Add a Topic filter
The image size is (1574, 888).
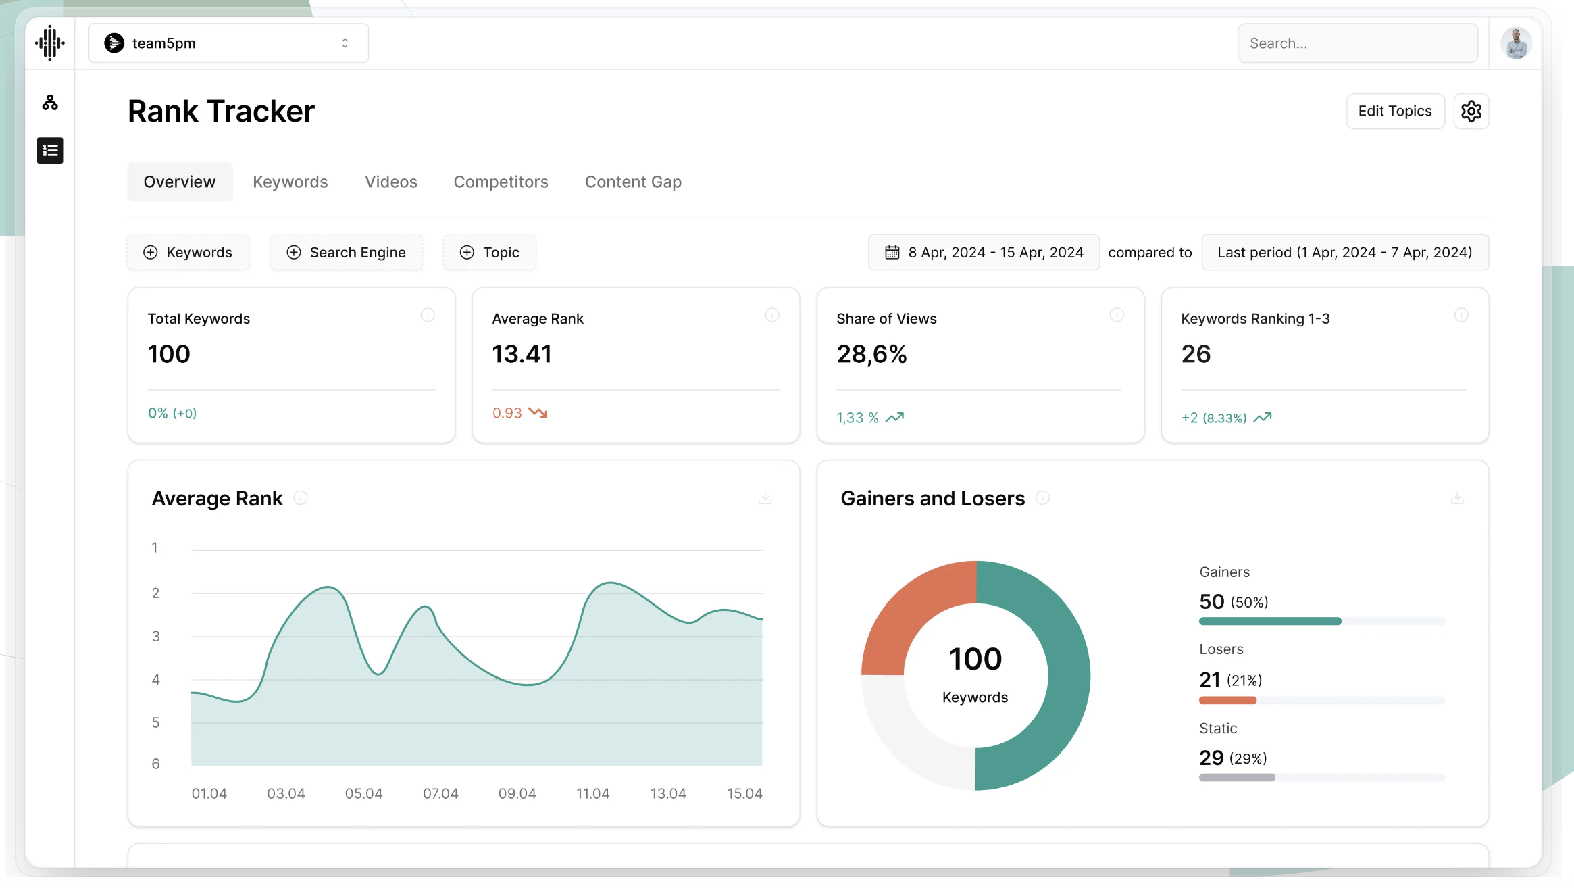coord(489,252)
